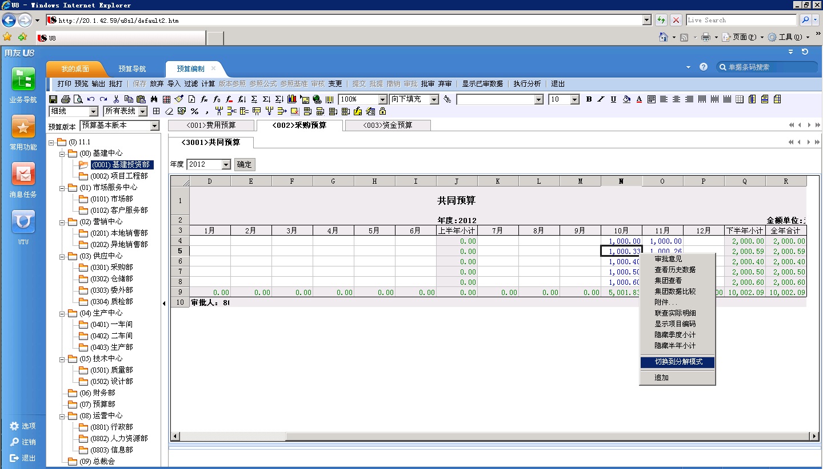
Task: Select the (0301) 采购部 tree item
Action: (111, 268)
